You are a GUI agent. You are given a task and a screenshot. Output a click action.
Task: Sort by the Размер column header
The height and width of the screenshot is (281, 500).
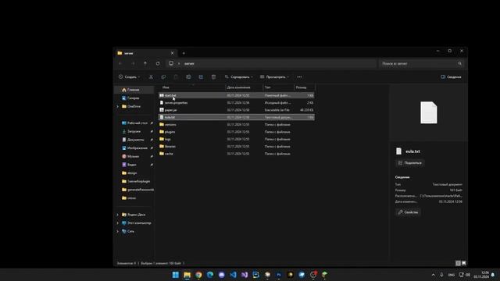(304, 87)
